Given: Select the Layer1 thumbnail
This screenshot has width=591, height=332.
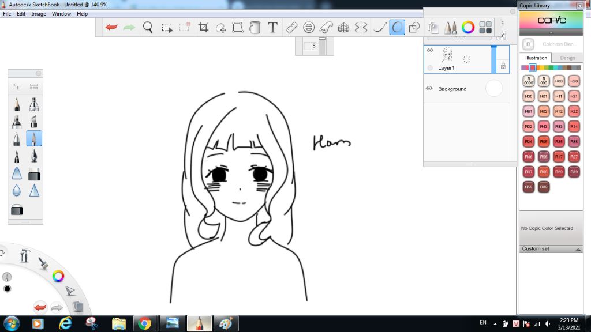Looking at the screenshot, I should (447, 55).
